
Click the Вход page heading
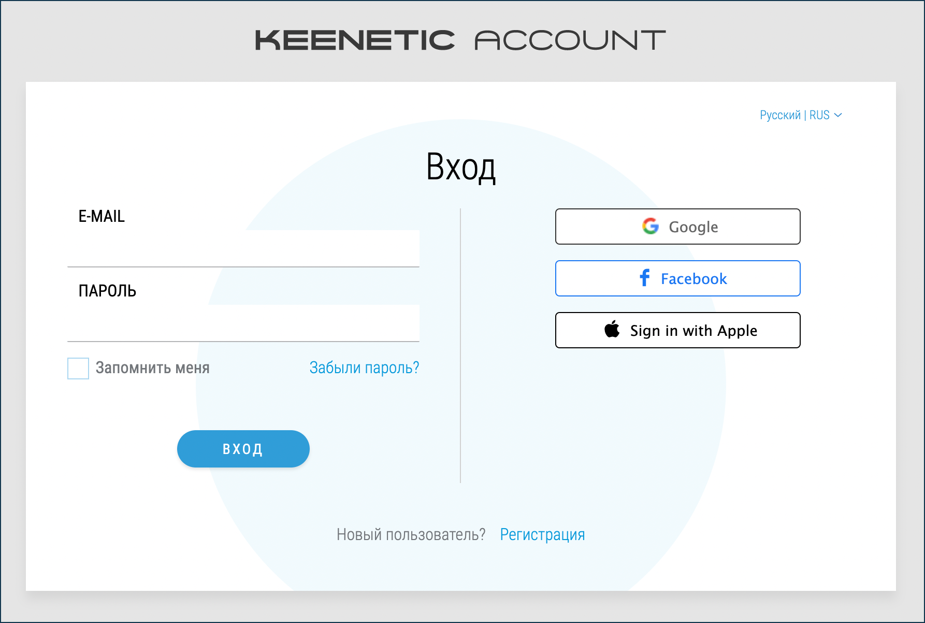[x=461, y=167]
